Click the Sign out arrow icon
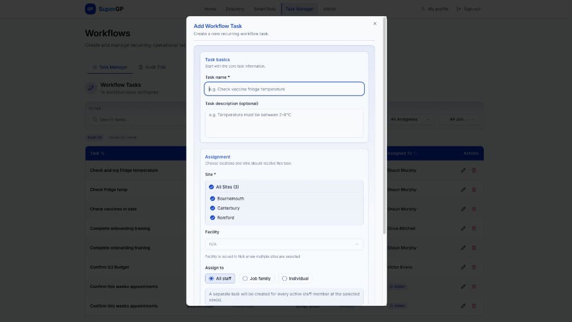 coord(459,9)
